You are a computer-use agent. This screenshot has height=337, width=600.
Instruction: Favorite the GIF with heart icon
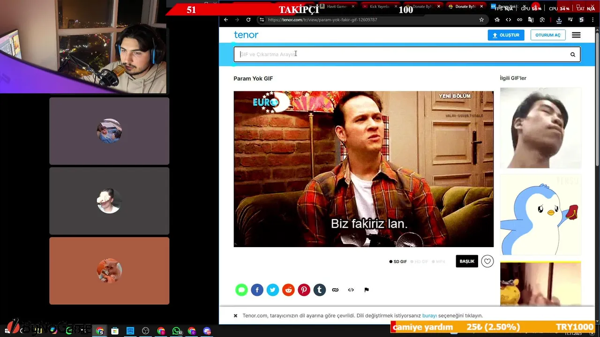[487, 262]
